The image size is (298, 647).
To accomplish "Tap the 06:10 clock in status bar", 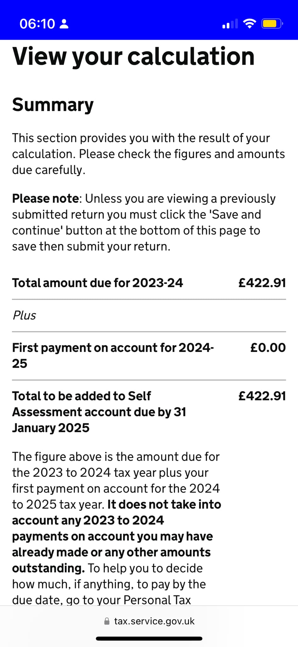I will click(x=37, y=24).
